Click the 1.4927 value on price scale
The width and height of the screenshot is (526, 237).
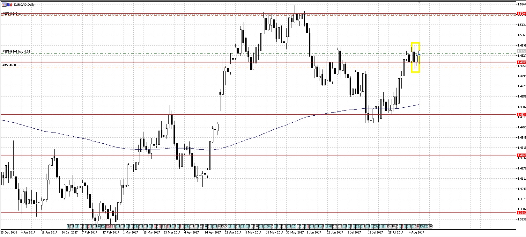pyautogui.click(x=522, y=55)
